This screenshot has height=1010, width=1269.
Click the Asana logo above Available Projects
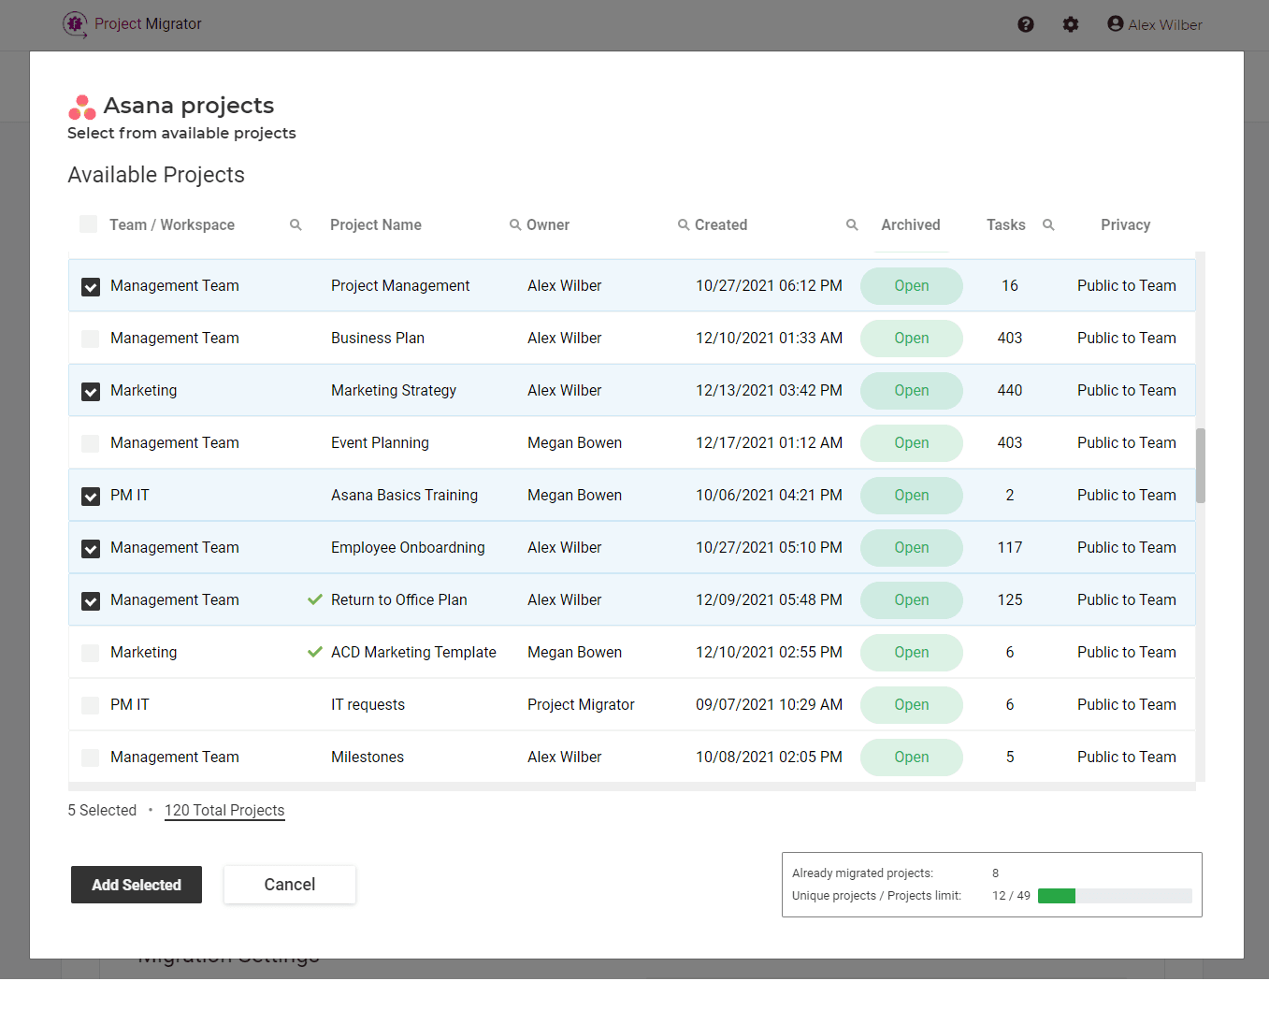81,108
